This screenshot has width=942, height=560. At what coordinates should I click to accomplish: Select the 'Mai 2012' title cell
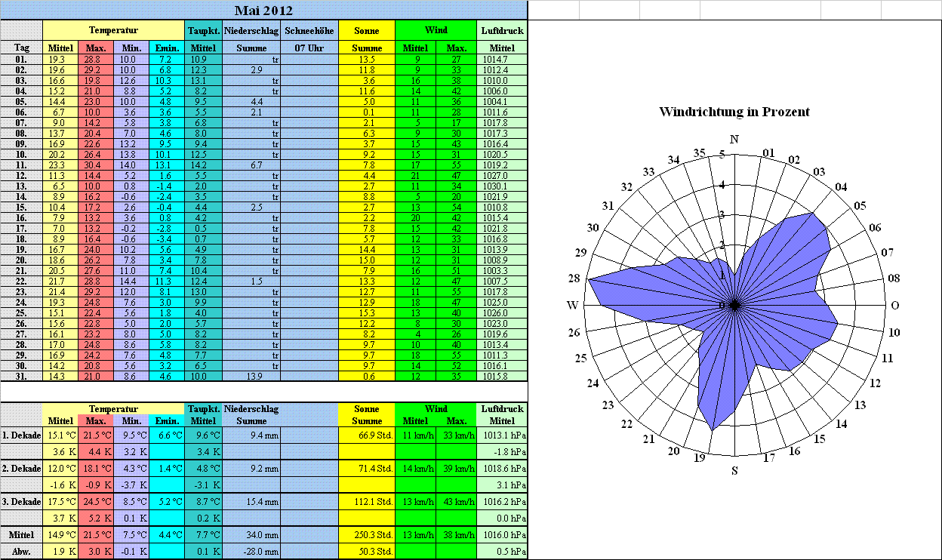pos(263,10)
